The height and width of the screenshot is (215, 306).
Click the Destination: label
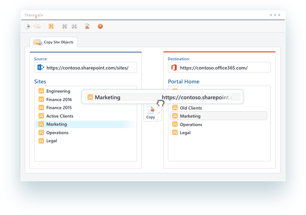(179, 59)
